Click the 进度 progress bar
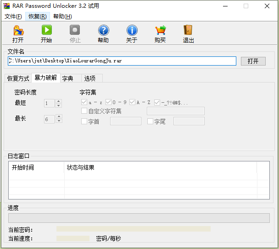Screen dimensions: 279x249 [139, 218]
